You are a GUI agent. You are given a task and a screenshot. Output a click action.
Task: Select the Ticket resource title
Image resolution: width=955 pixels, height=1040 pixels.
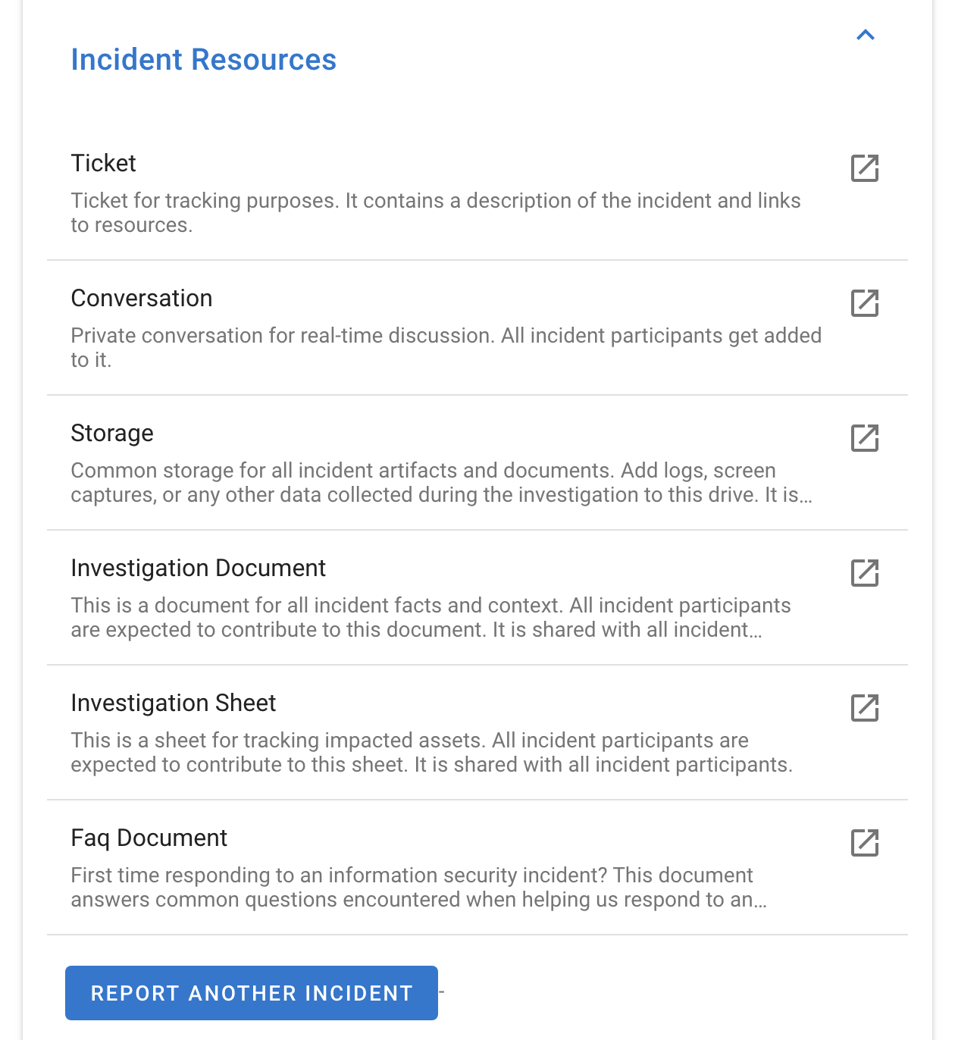104,163
